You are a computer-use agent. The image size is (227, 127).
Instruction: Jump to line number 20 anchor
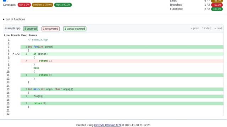coord(8,107)
